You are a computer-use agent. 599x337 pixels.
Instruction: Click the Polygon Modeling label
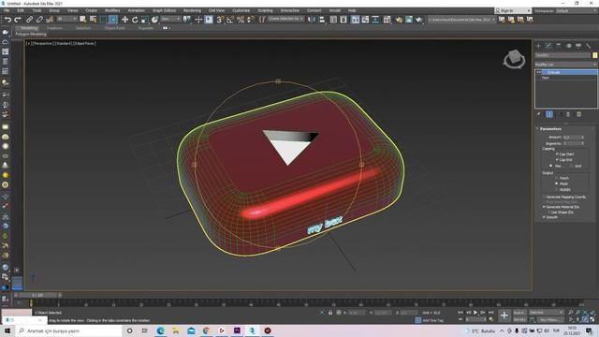[31, 34]
